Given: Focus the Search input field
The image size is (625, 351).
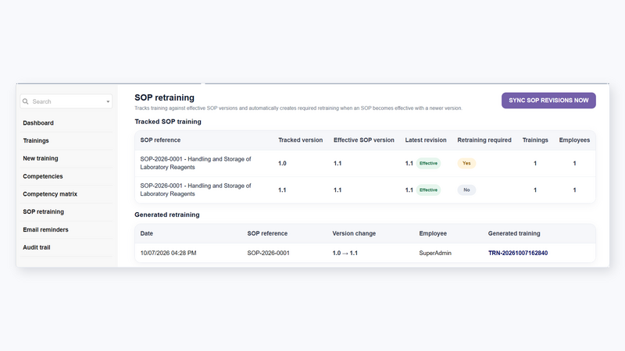Looking at the screenshot, I should 66,101.
